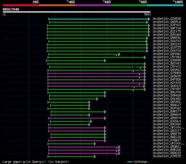Click the UniRef100_B1PC62 label
The image size is (186, 164).
167,108
